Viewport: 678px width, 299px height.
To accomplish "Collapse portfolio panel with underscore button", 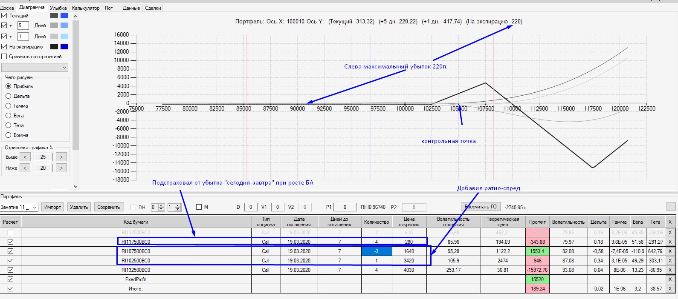I will point(671,207).
